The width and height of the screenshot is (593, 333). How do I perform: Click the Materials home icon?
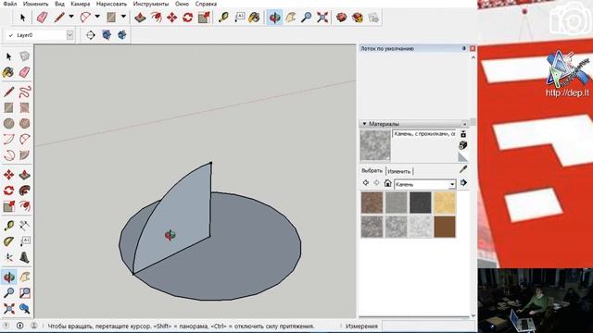click(x=387, y=183)
